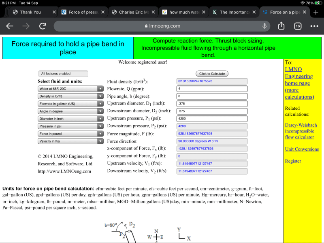
Task: Click the Force direction result field
Action: 212,141
